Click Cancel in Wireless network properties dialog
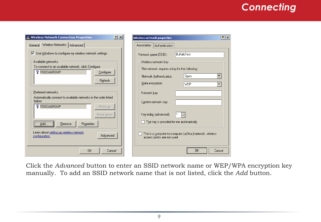321x222 pixels. tap(219, 151)
